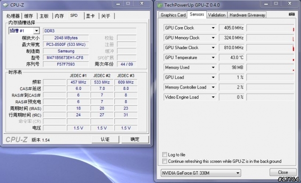Minimize the CPU-Z window

[x=118, y=4]
